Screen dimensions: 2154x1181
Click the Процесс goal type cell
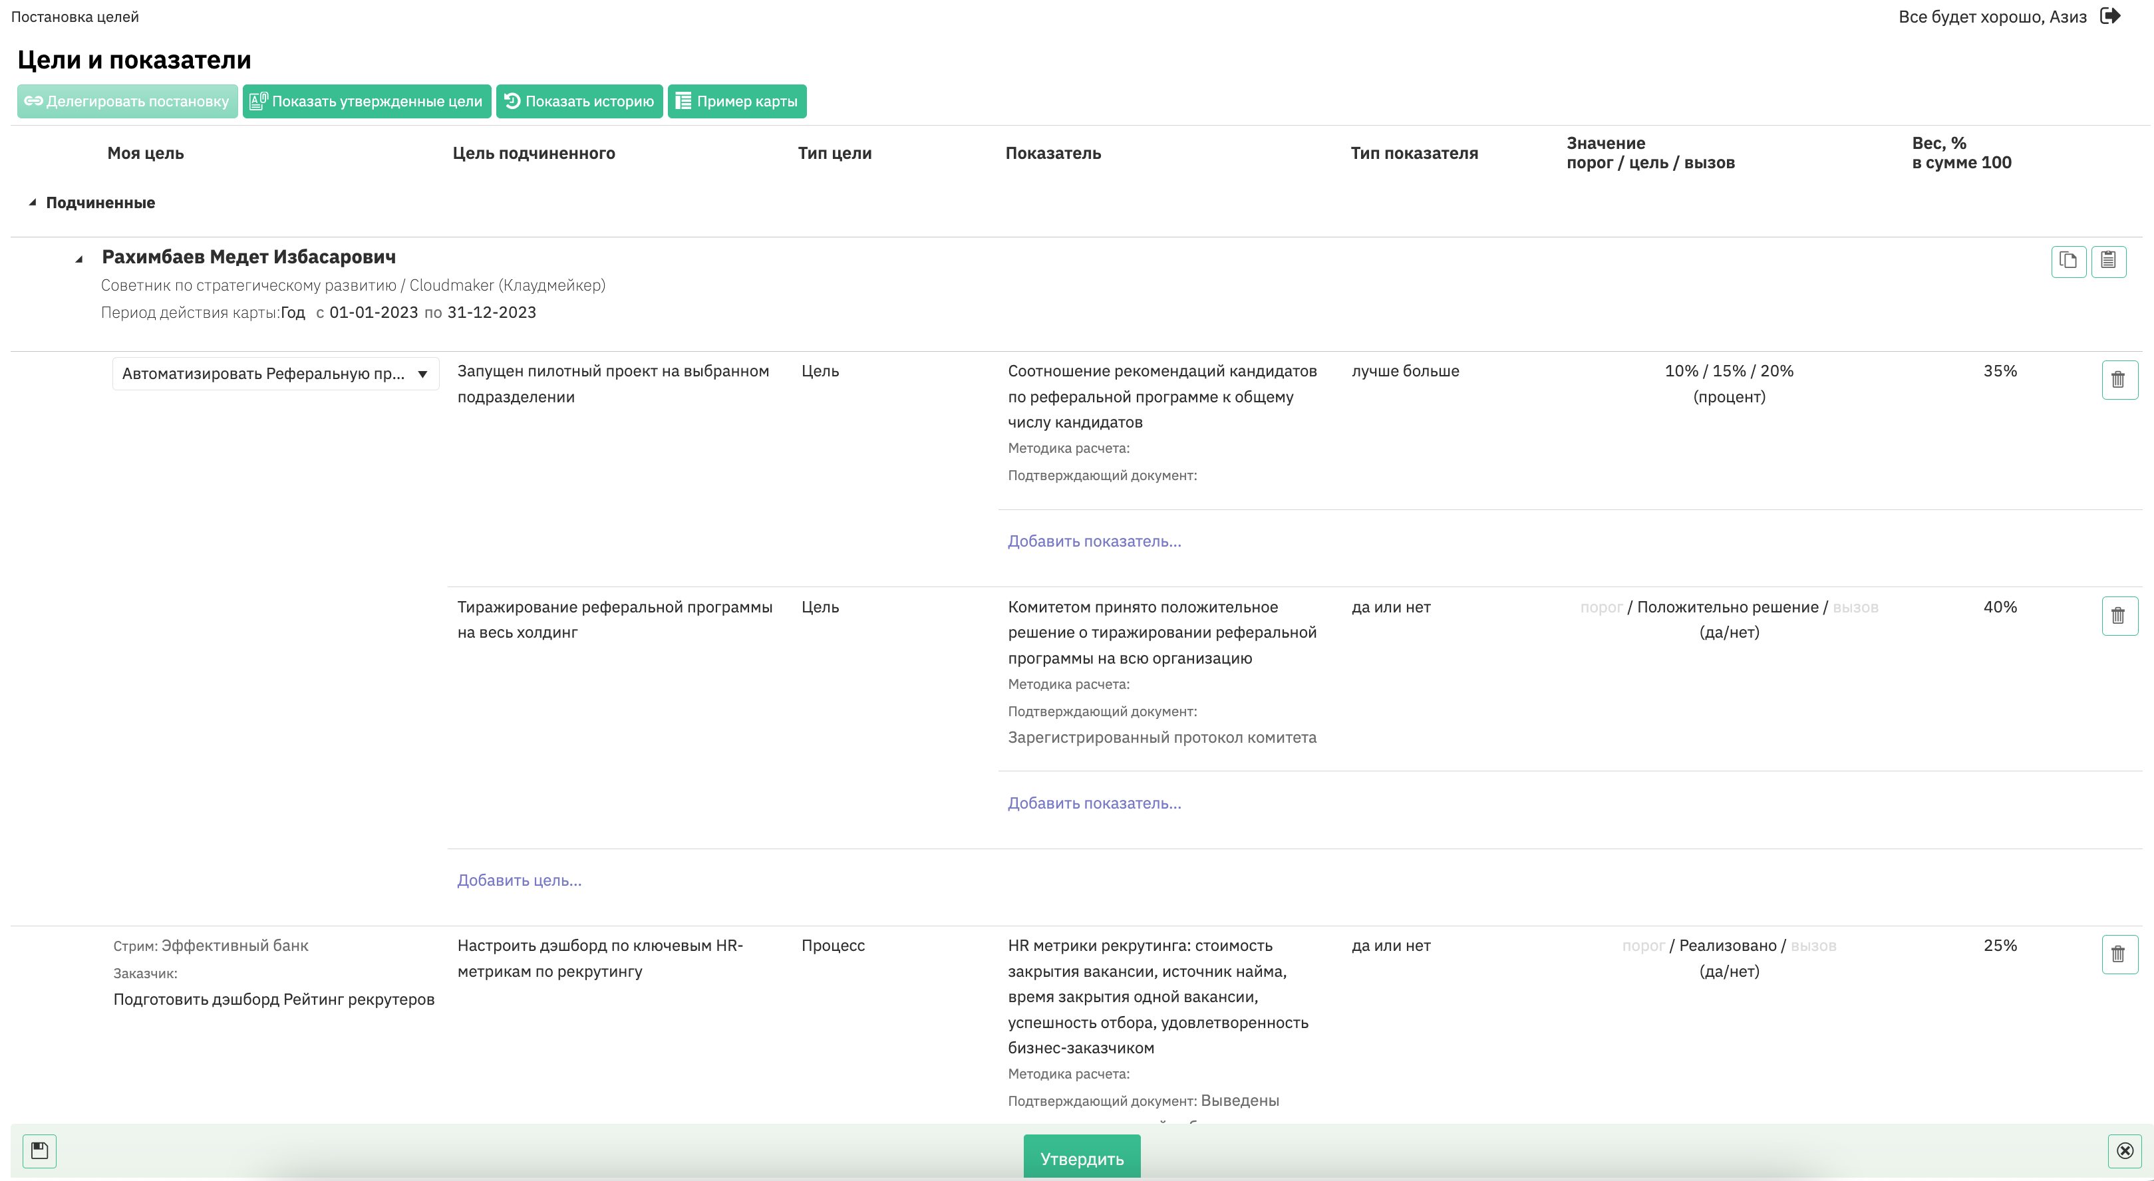pyautogui.click(x=833, y=946)
